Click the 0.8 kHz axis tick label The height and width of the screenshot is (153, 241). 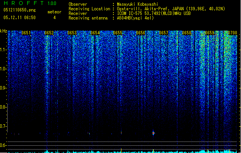tap(3, 107)
